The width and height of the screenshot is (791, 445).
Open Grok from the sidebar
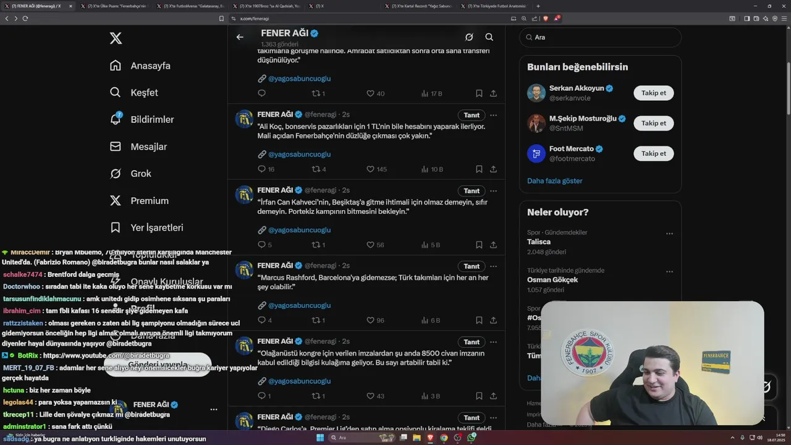[130, 174]
